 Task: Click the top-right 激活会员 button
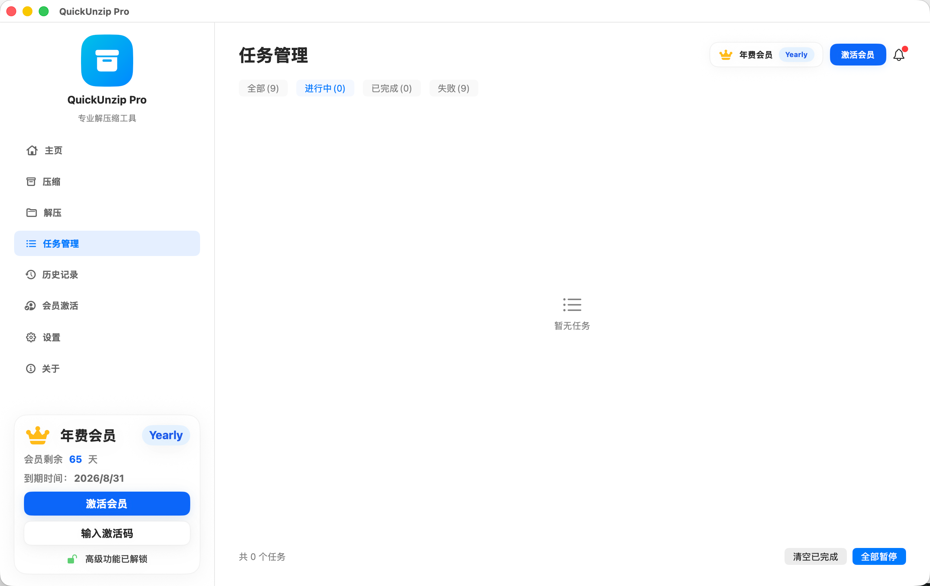(x=858, y=55)
